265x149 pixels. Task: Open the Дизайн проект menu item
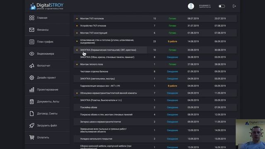pos(47,77)
